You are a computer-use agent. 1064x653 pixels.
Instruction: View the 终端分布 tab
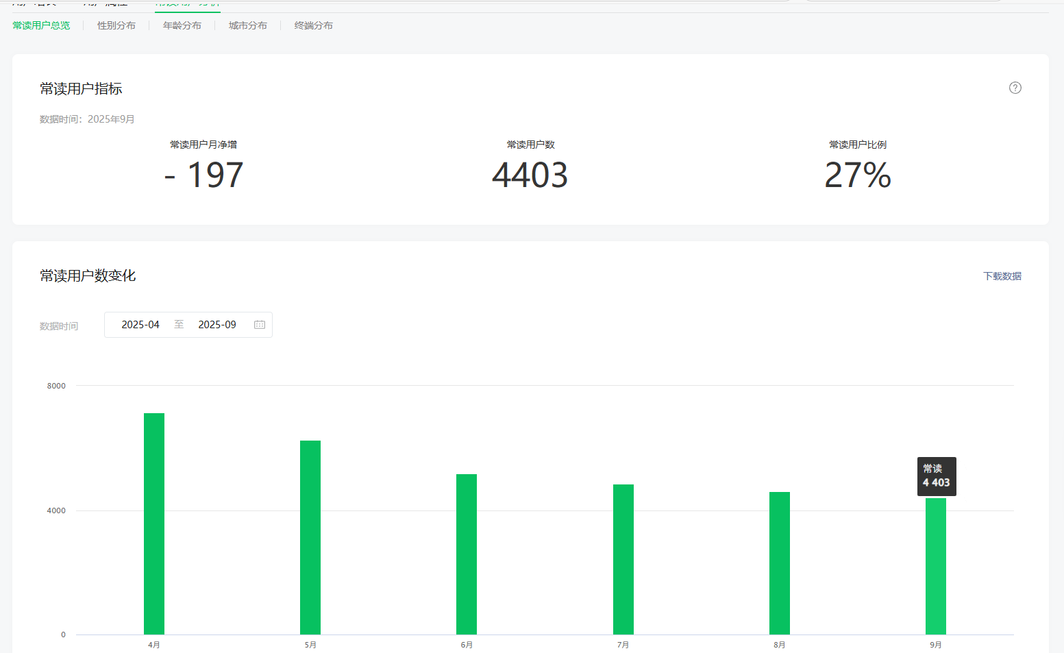[x=314, y=25]
